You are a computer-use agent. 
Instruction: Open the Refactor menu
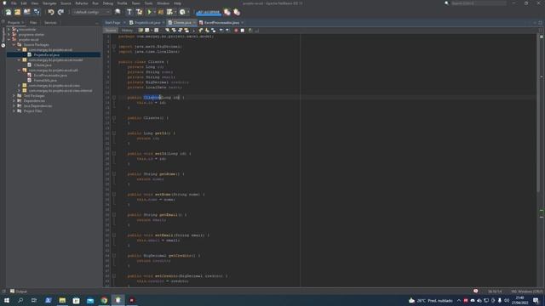click(x=82, y=3)
